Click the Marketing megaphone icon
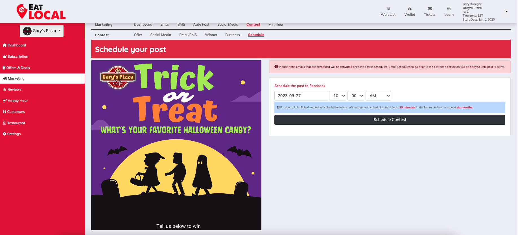Viewport: 518px width, 235px height. (5, 79)
